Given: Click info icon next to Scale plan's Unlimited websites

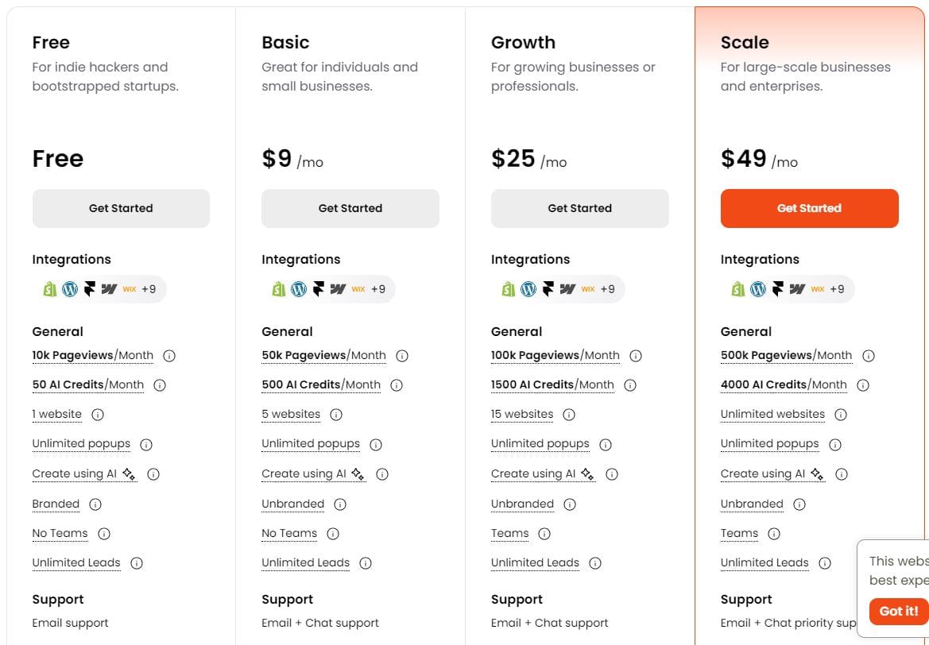Looking at the screenshot, I should coord(841,415).
